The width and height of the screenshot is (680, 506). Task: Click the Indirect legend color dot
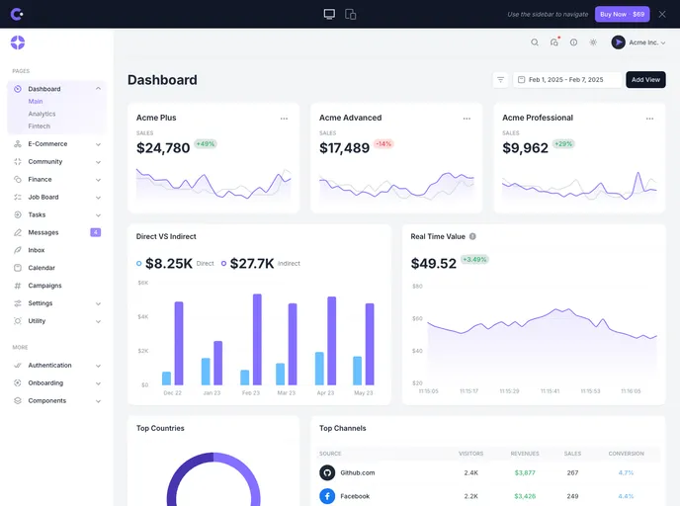224,264
